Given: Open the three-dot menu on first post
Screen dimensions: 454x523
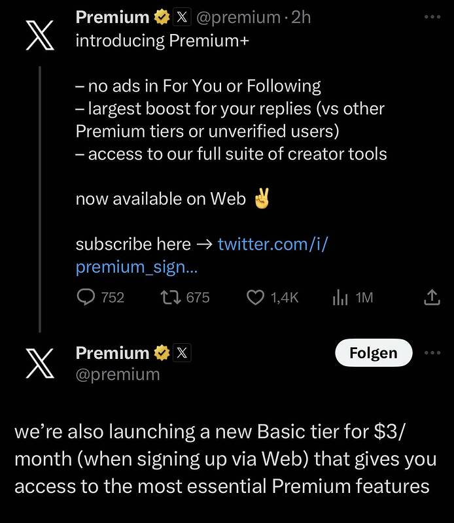Looking at the screenshot, I should (x=432, y=17).
